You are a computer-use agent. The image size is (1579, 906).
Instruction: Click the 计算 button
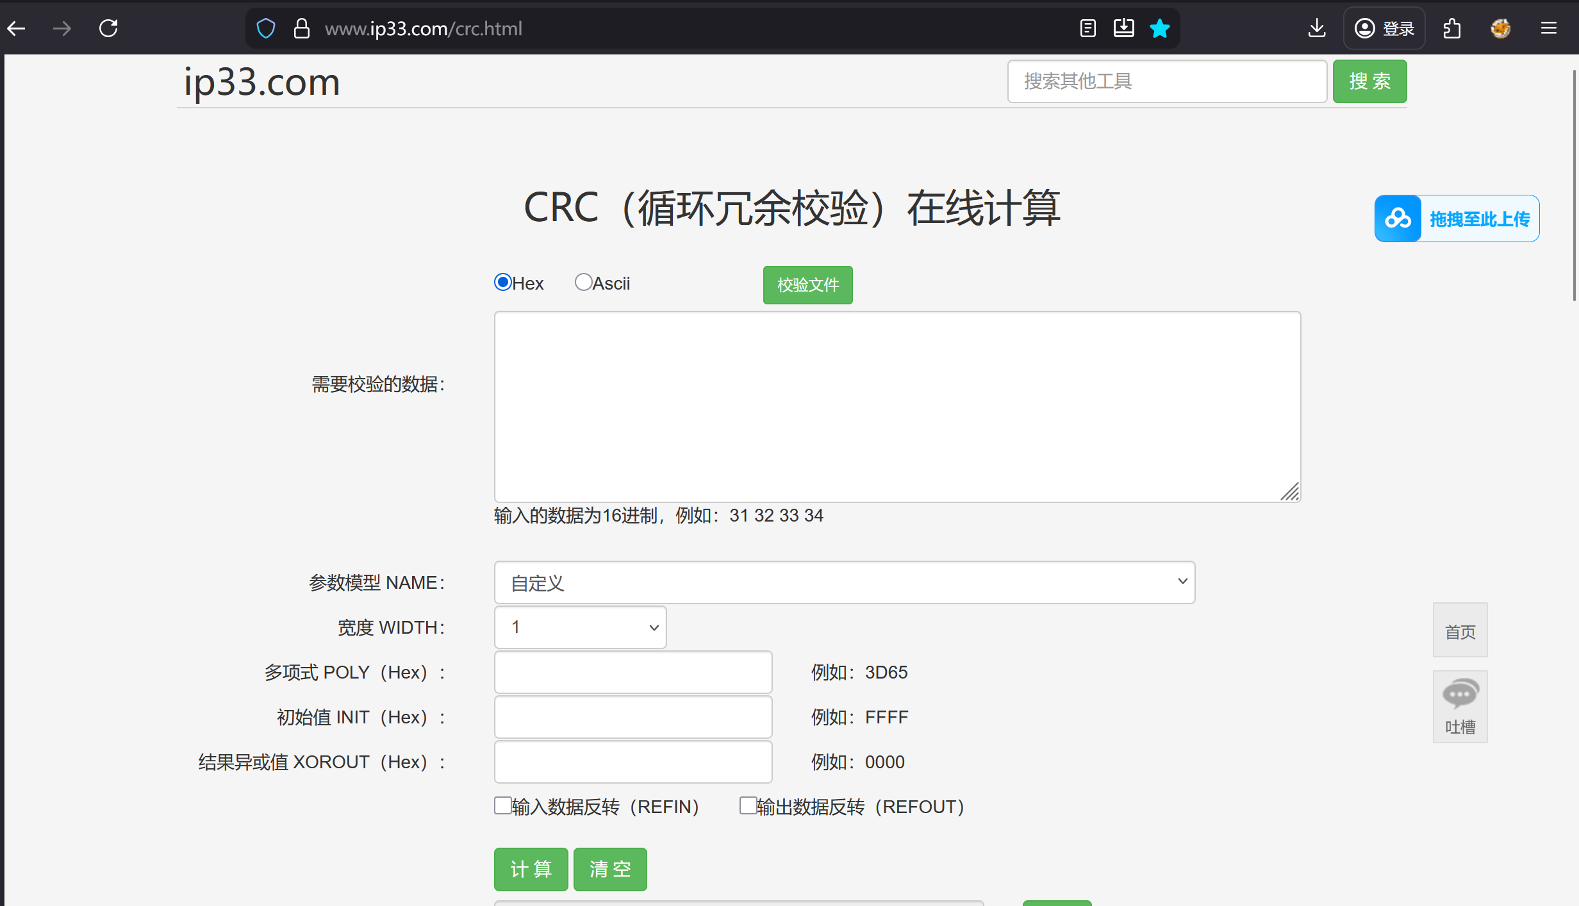point(531,869)
